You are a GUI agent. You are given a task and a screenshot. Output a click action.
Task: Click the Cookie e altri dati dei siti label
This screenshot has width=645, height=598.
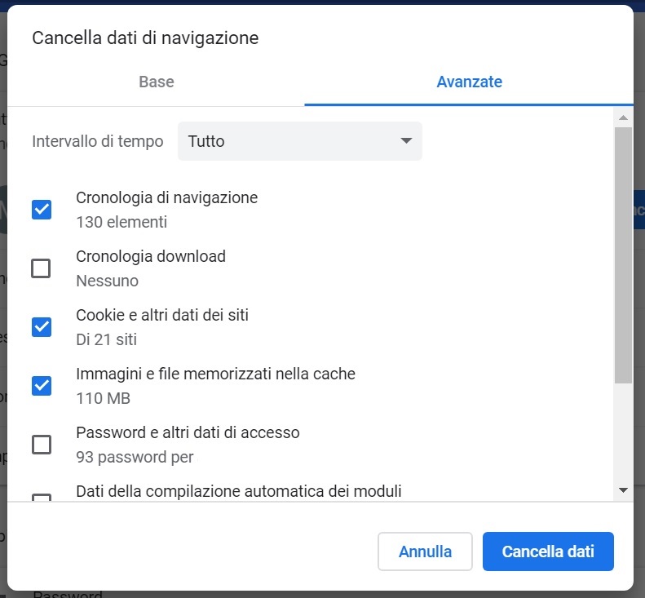(x=162, y=315)
